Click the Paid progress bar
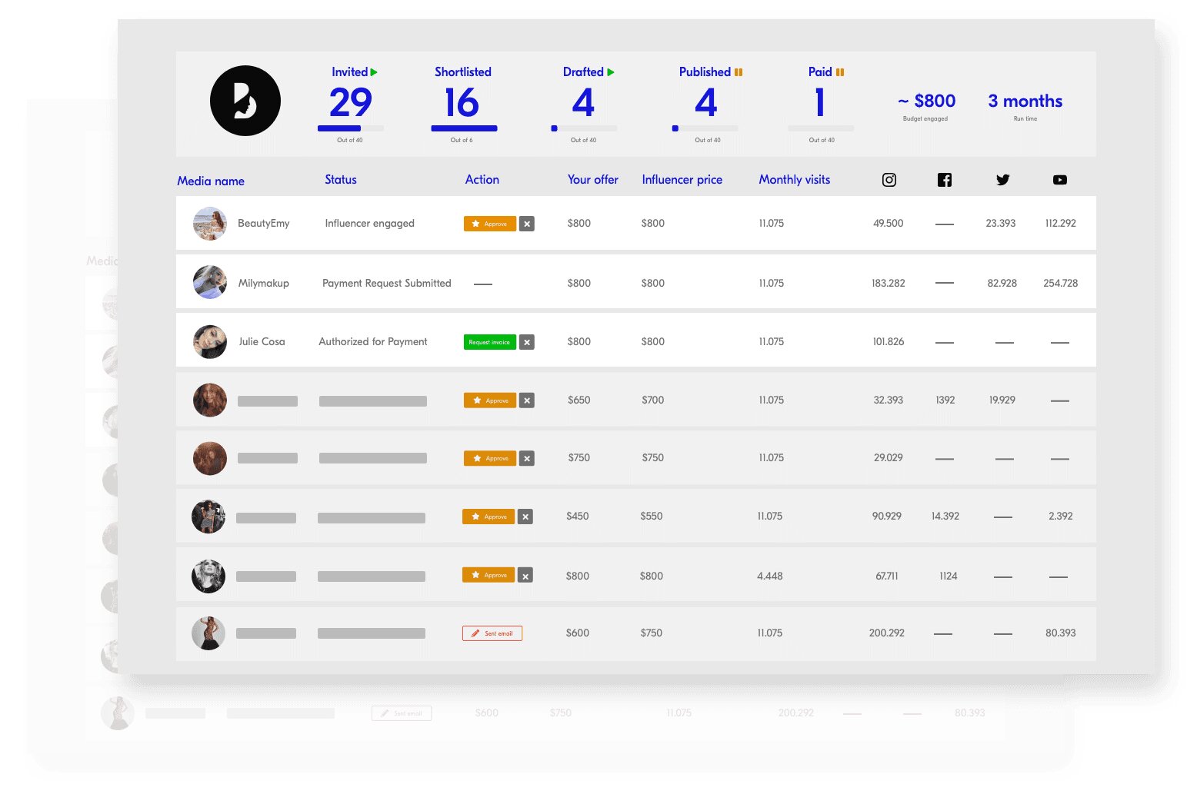Viewport: 1197px width, 804px height. [x=821, y=128]
